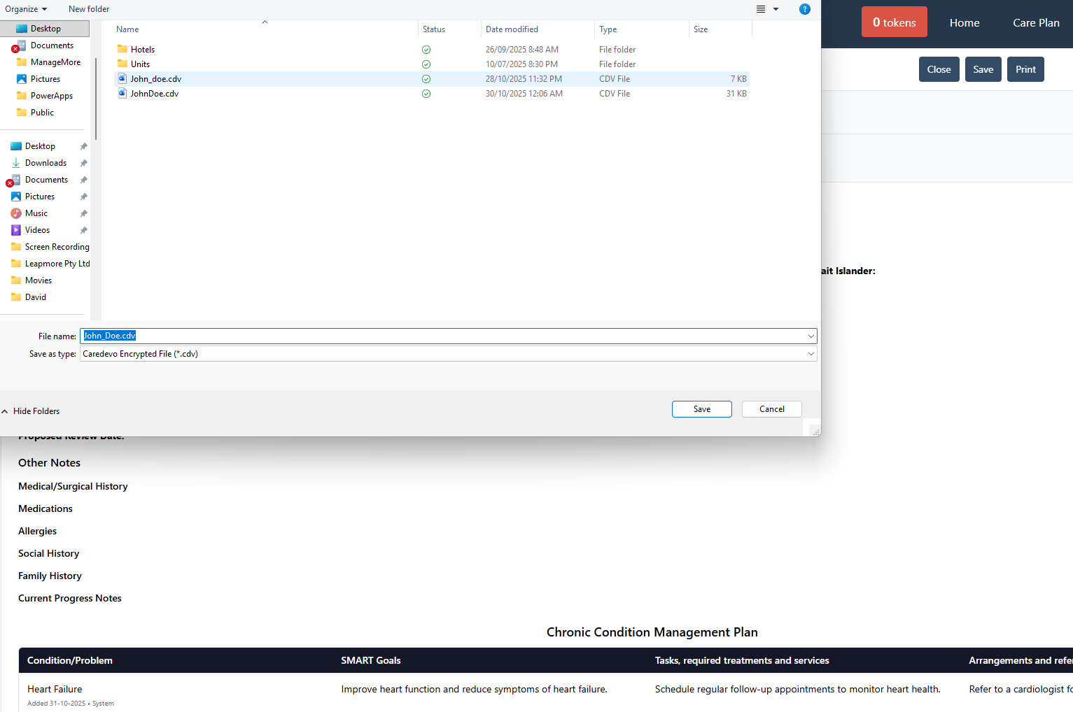
Task: Open the view options list icon
Action: [761, 9]
